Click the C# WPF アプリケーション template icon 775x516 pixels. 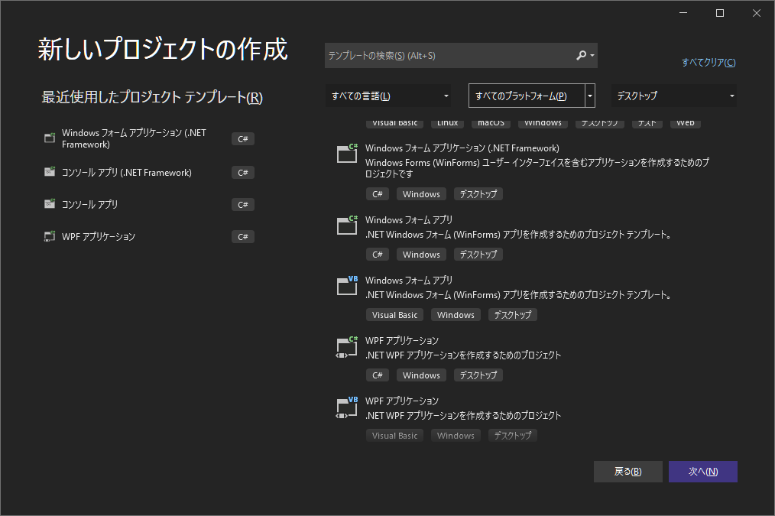tap(347, 346)
